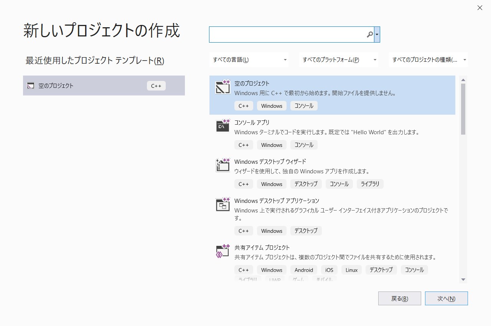Click 共有アイテム プロジェクト title text
Viewport: 491px width, 326px height.
click(x=262, y=247)
